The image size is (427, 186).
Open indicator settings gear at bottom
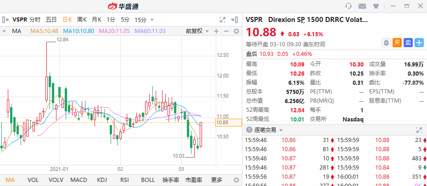pyautogui.click(x=236, y=180)
